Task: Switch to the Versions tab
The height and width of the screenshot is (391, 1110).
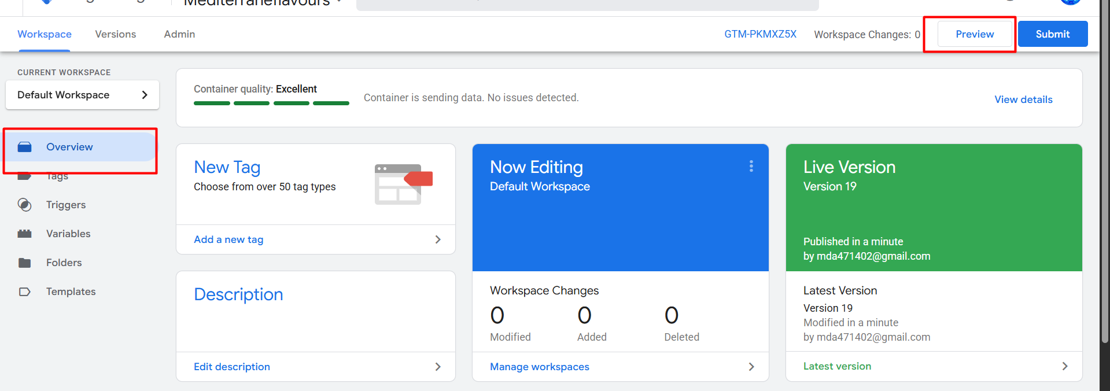Action: [x=116, y=34]
